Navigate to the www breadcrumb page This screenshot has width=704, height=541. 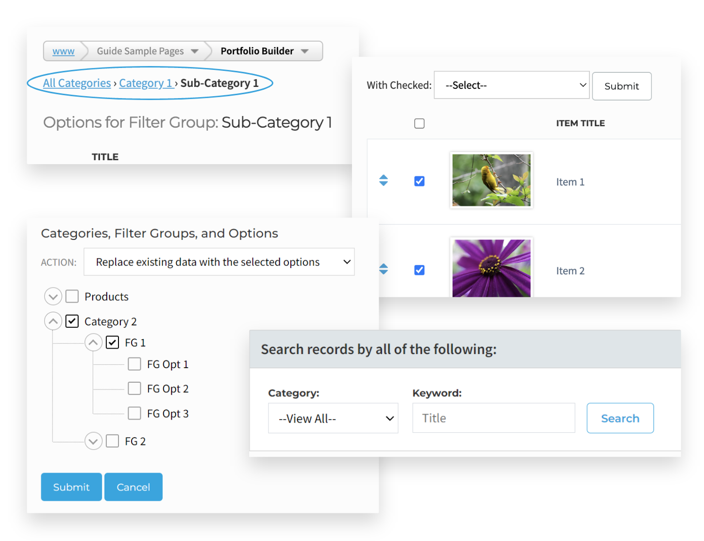click(x=63, y=51)
